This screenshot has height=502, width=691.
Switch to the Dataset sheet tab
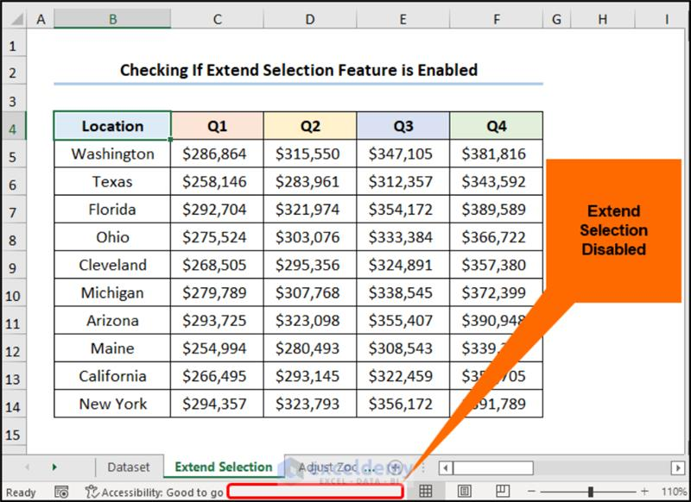(x=130, y=465)
